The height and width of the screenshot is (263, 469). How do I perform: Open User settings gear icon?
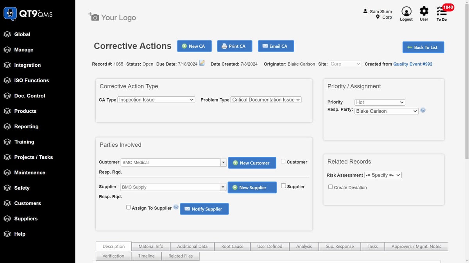tap(424, 11)
